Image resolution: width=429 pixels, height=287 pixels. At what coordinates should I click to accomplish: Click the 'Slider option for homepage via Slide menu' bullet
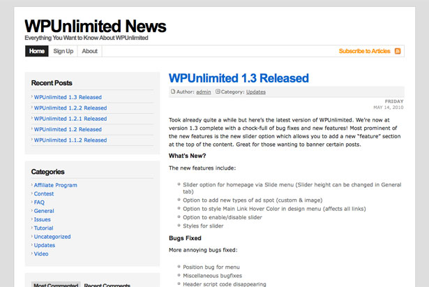pos(292,188)
